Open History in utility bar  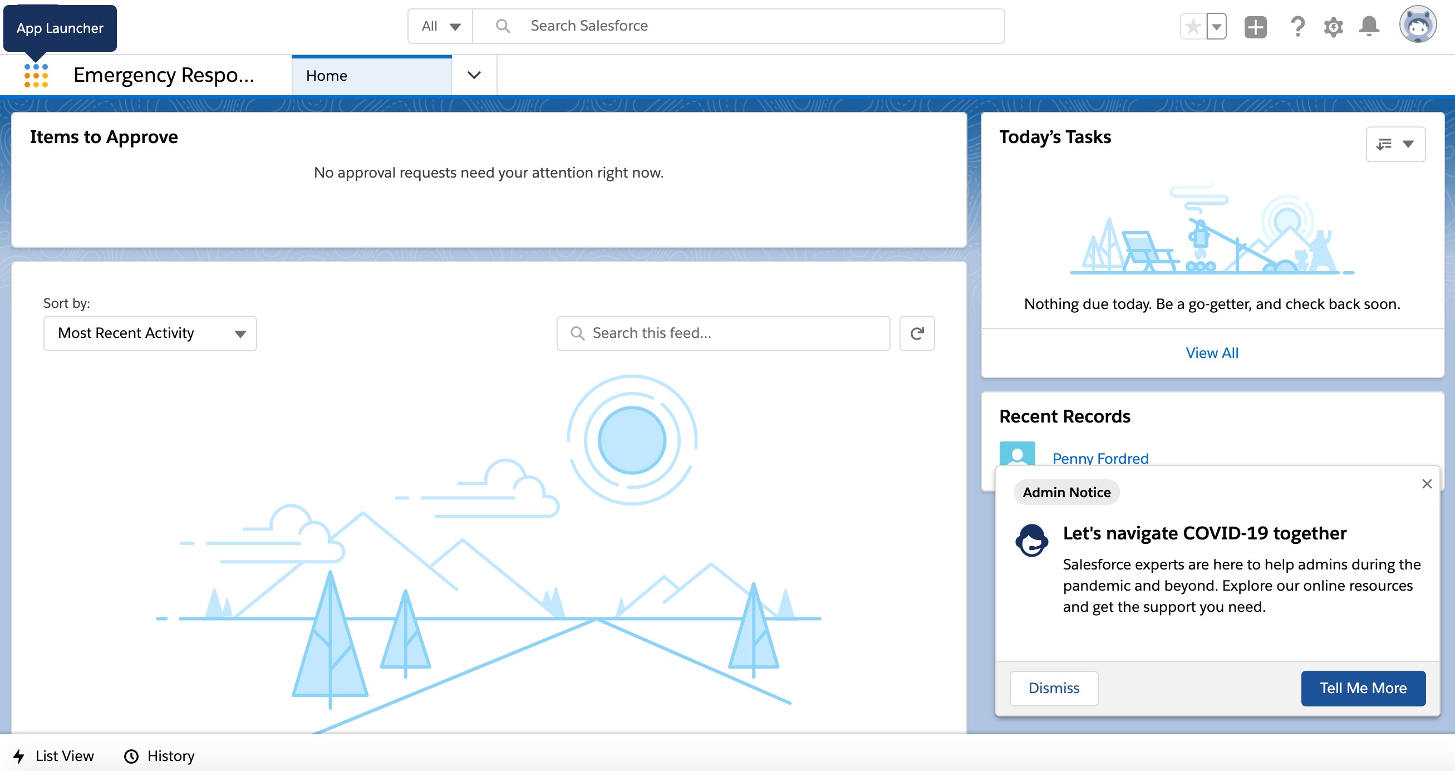160,756
